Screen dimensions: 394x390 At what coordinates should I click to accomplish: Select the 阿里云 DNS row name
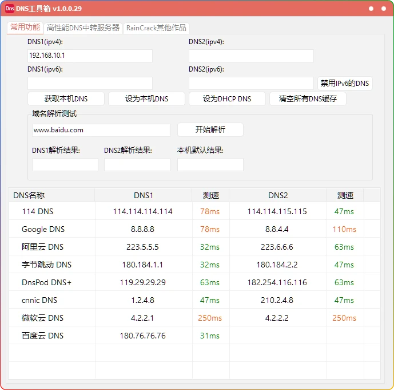pyautogui.click(x=42, y=247)
